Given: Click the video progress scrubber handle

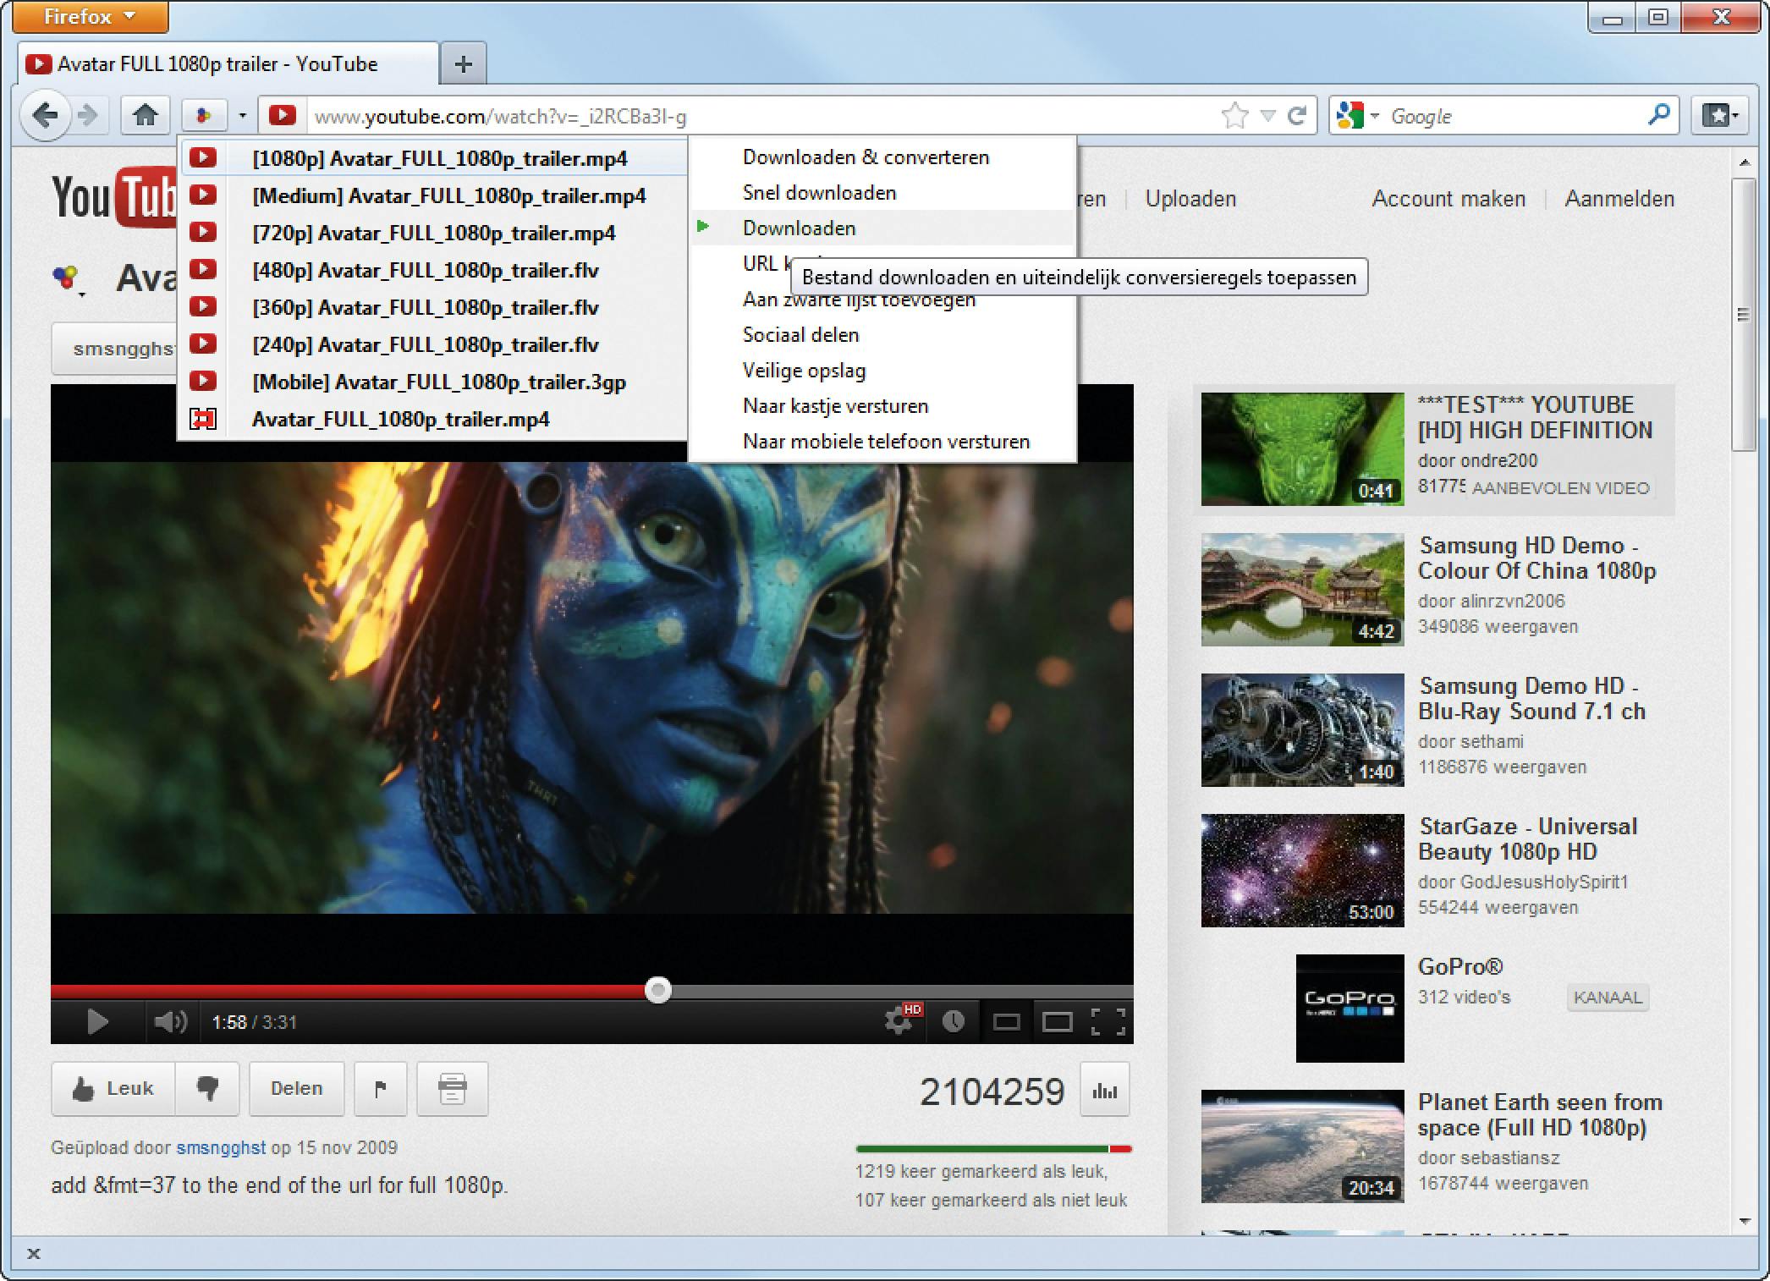Looking at the screenshot, I should coord(657,989).
